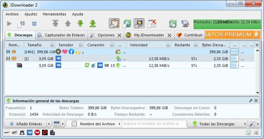Sort by the Servidor column header
264x139 pixels.
(x=66, y=45)
